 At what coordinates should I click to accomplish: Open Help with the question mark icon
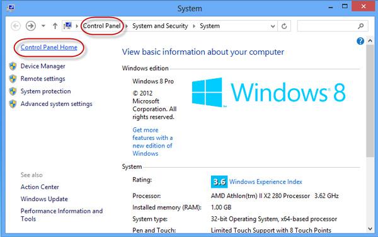tap(360, 41)
